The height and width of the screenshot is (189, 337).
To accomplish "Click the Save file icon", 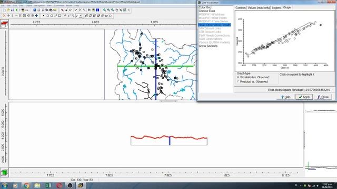I will (x=13, y=10).
